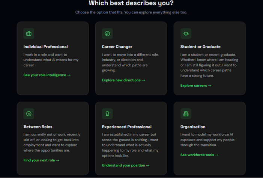263x178 pixels.
Task: Select the Individual Professional card title
Action: tap(46, 47)
